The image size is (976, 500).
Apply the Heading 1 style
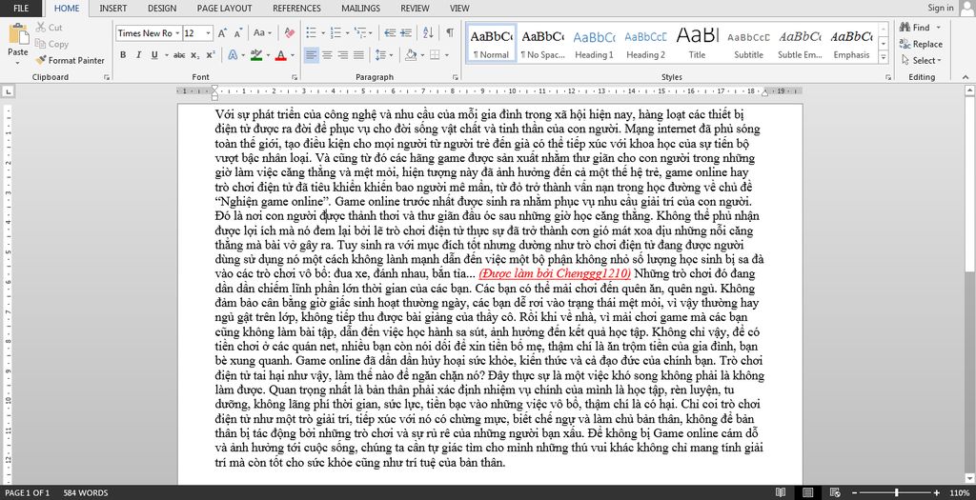point(594,44)
